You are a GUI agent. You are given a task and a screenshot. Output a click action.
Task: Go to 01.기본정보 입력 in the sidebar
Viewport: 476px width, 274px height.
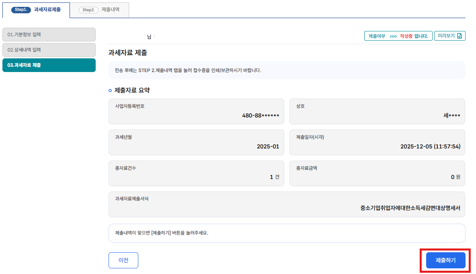click(49, 35)
